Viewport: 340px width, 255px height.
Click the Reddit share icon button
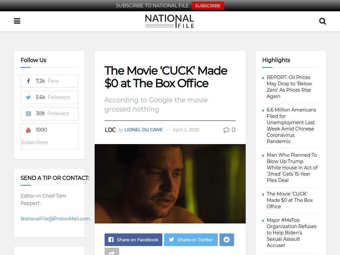click(226, 240)
